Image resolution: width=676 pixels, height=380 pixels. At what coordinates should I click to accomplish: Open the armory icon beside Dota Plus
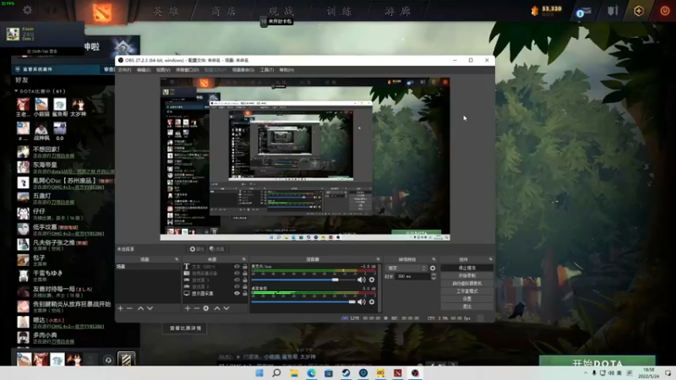click(x=613, y=11)
